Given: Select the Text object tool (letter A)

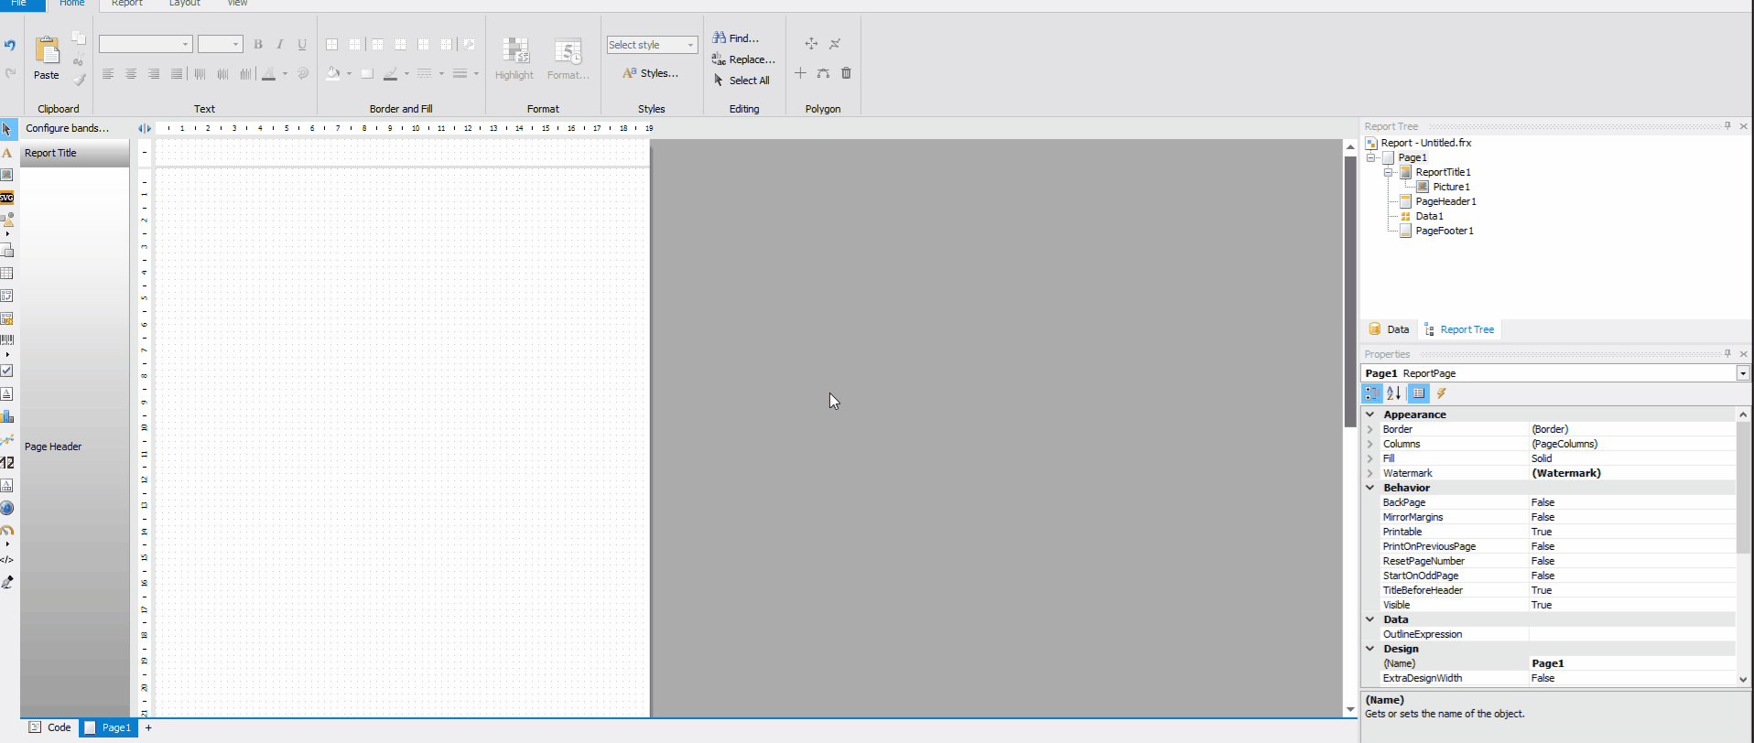Looking at the screenshot, I should click(x=7, y=153).
